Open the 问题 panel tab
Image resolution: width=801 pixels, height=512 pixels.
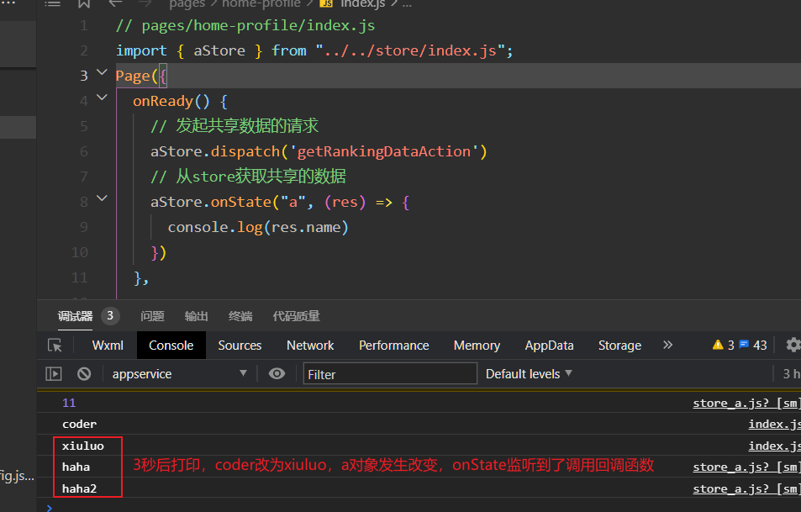coord(153,316)
